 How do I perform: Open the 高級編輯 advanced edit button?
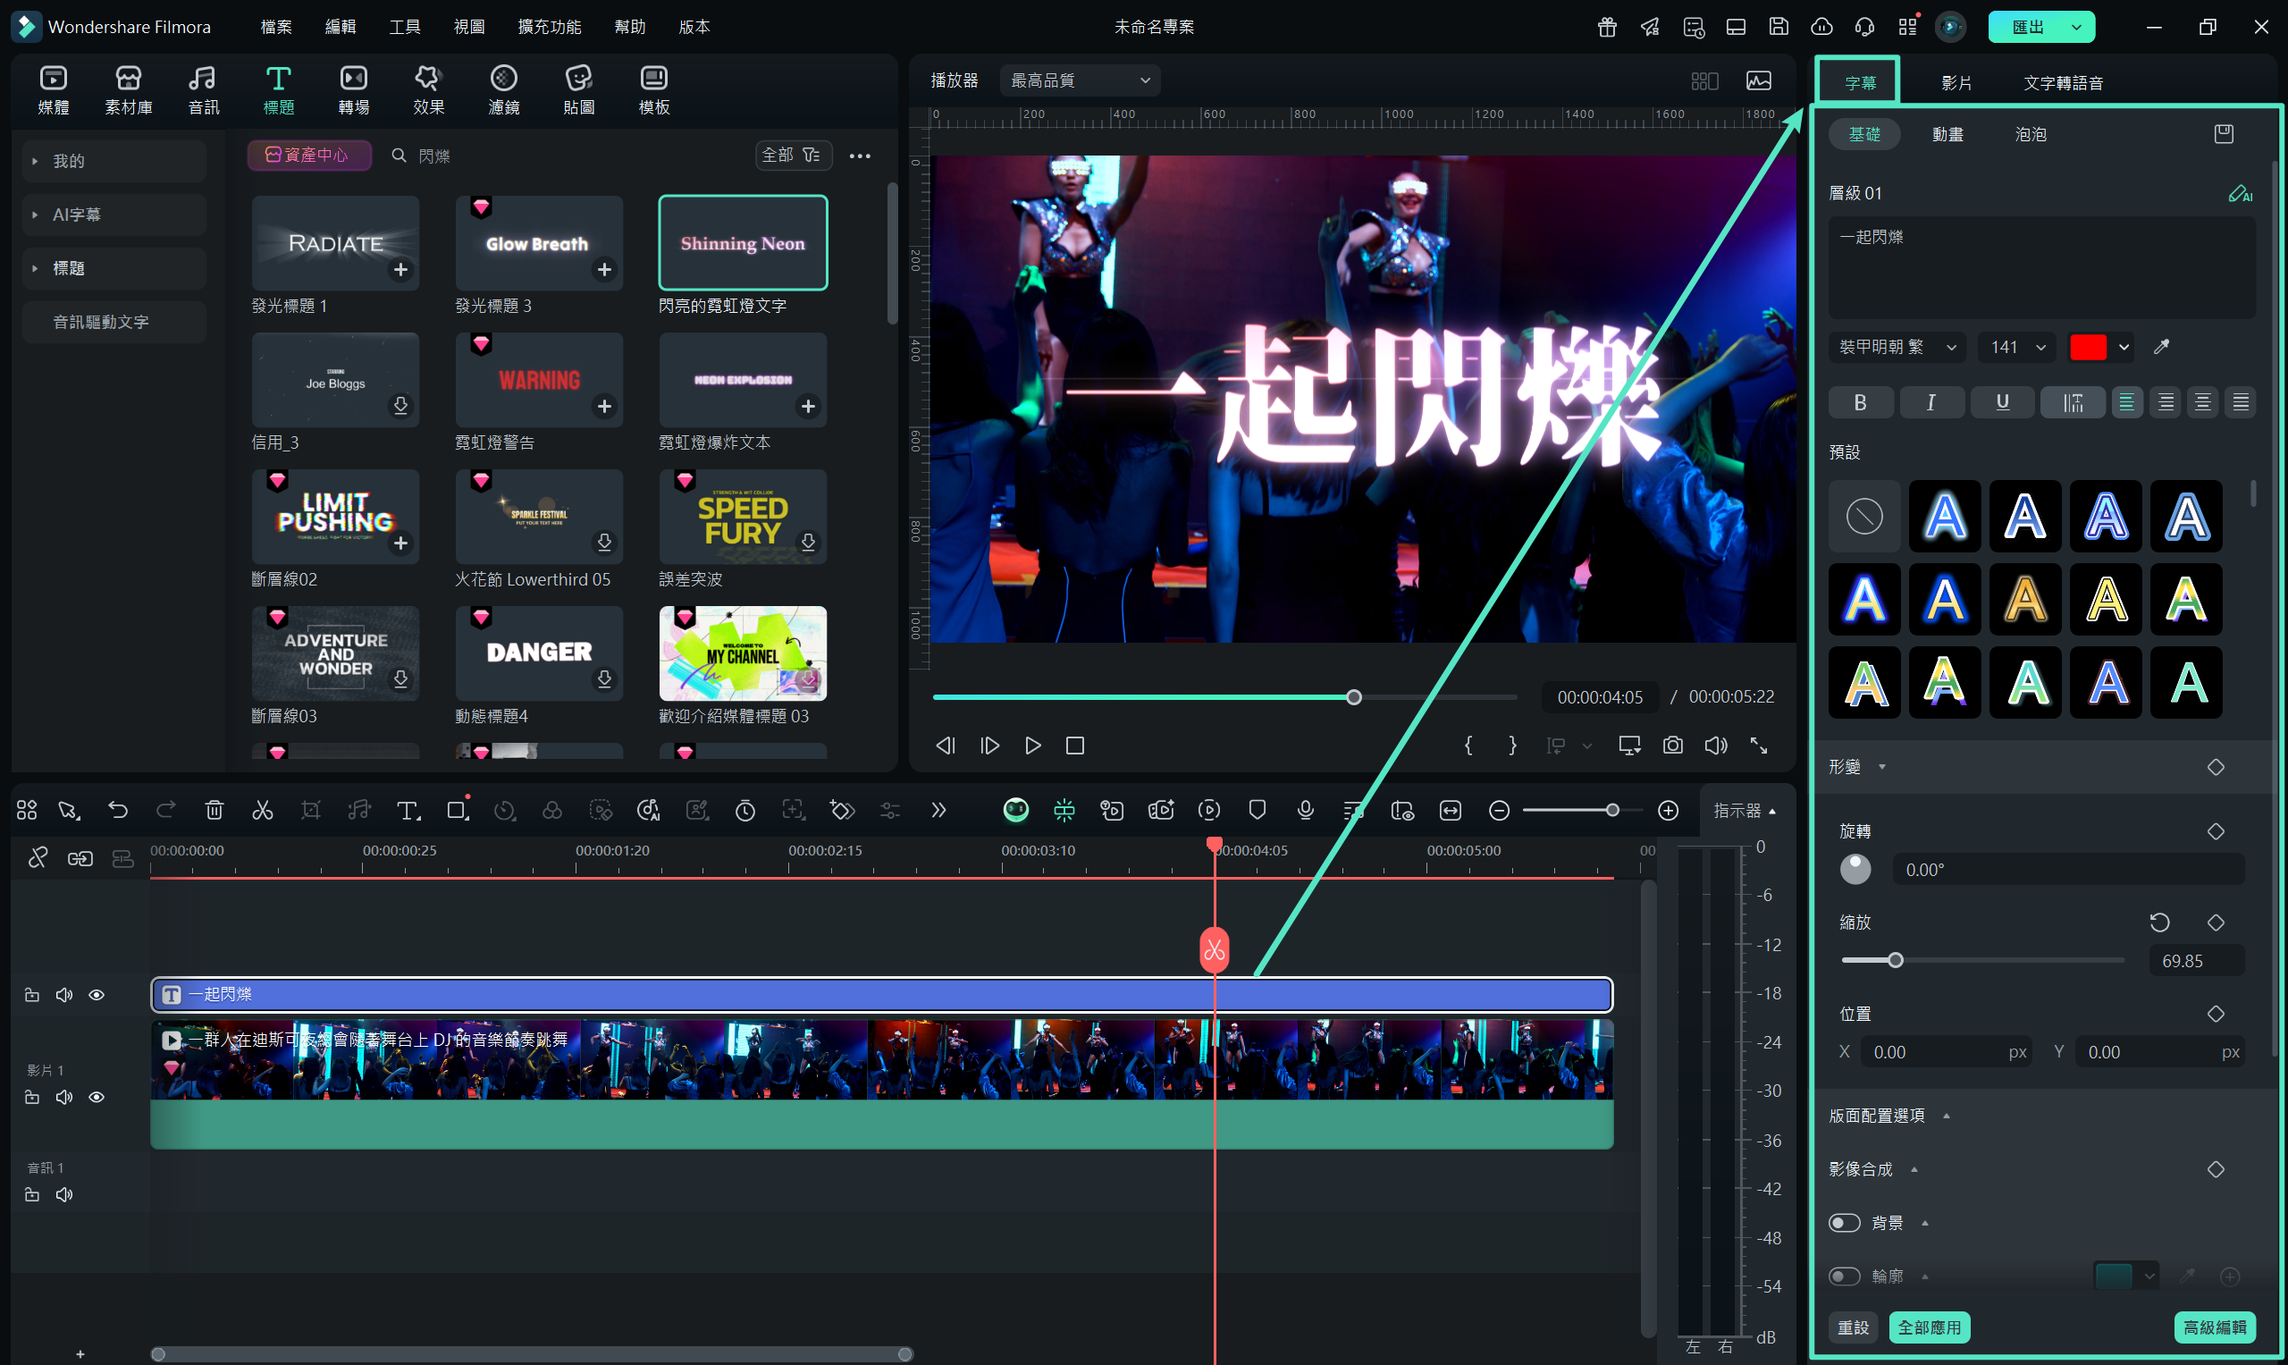coord(2214,1327)
